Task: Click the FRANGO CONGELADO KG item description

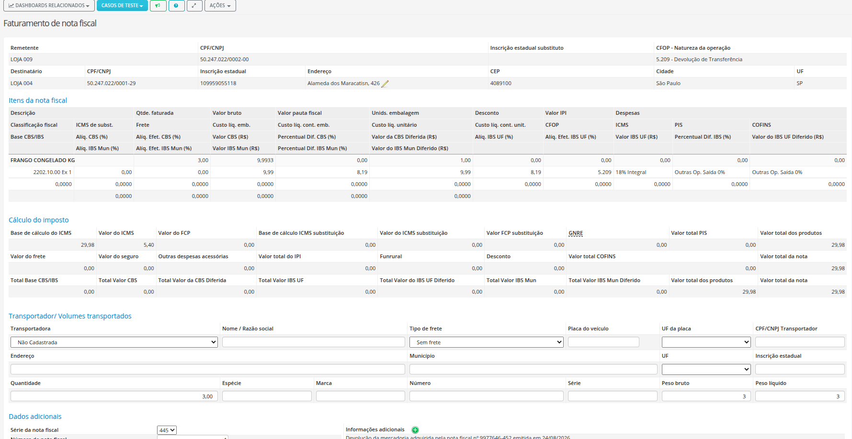Action: [x=43, y=161]
